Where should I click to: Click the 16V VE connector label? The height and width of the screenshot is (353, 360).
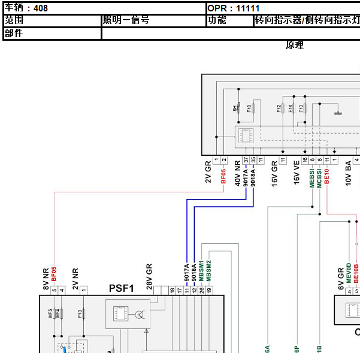tap(297, 173)
